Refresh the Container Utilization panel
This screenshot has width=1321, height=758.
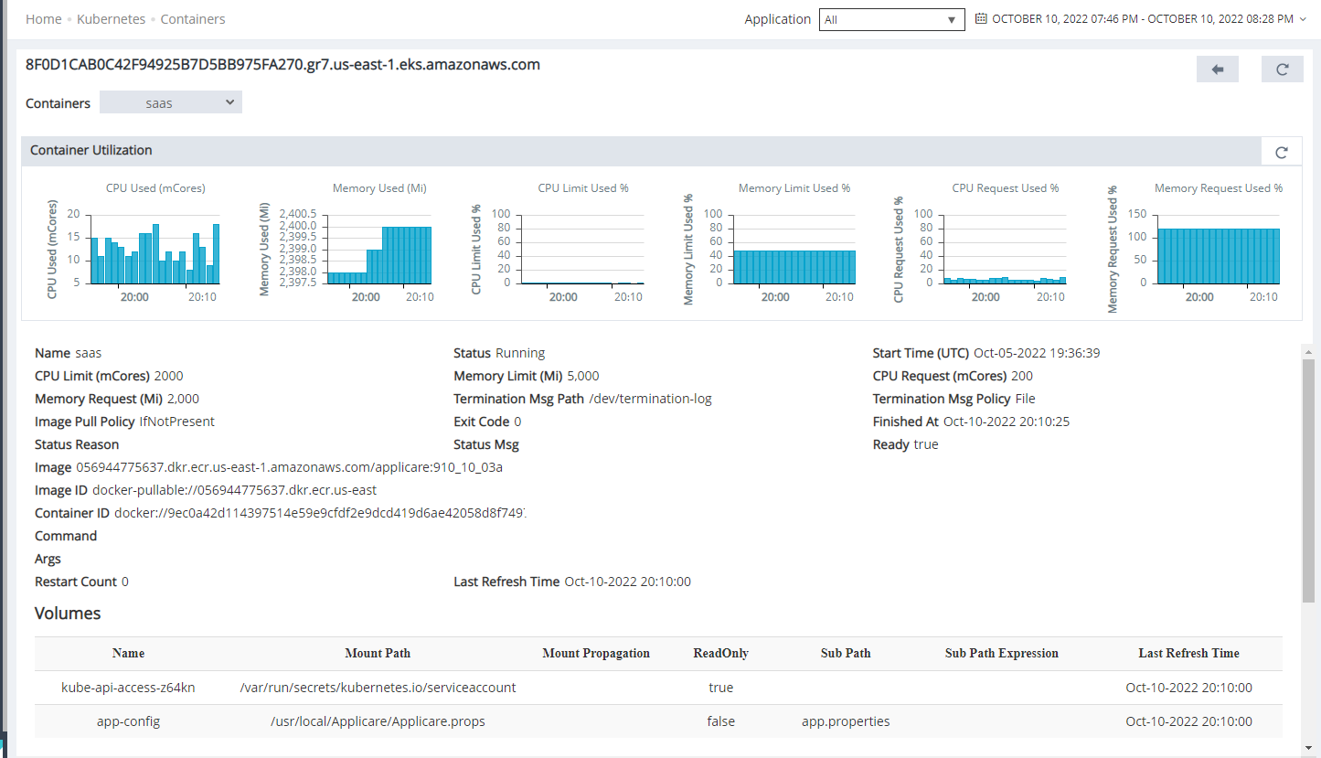click(x=1281, y=151)
